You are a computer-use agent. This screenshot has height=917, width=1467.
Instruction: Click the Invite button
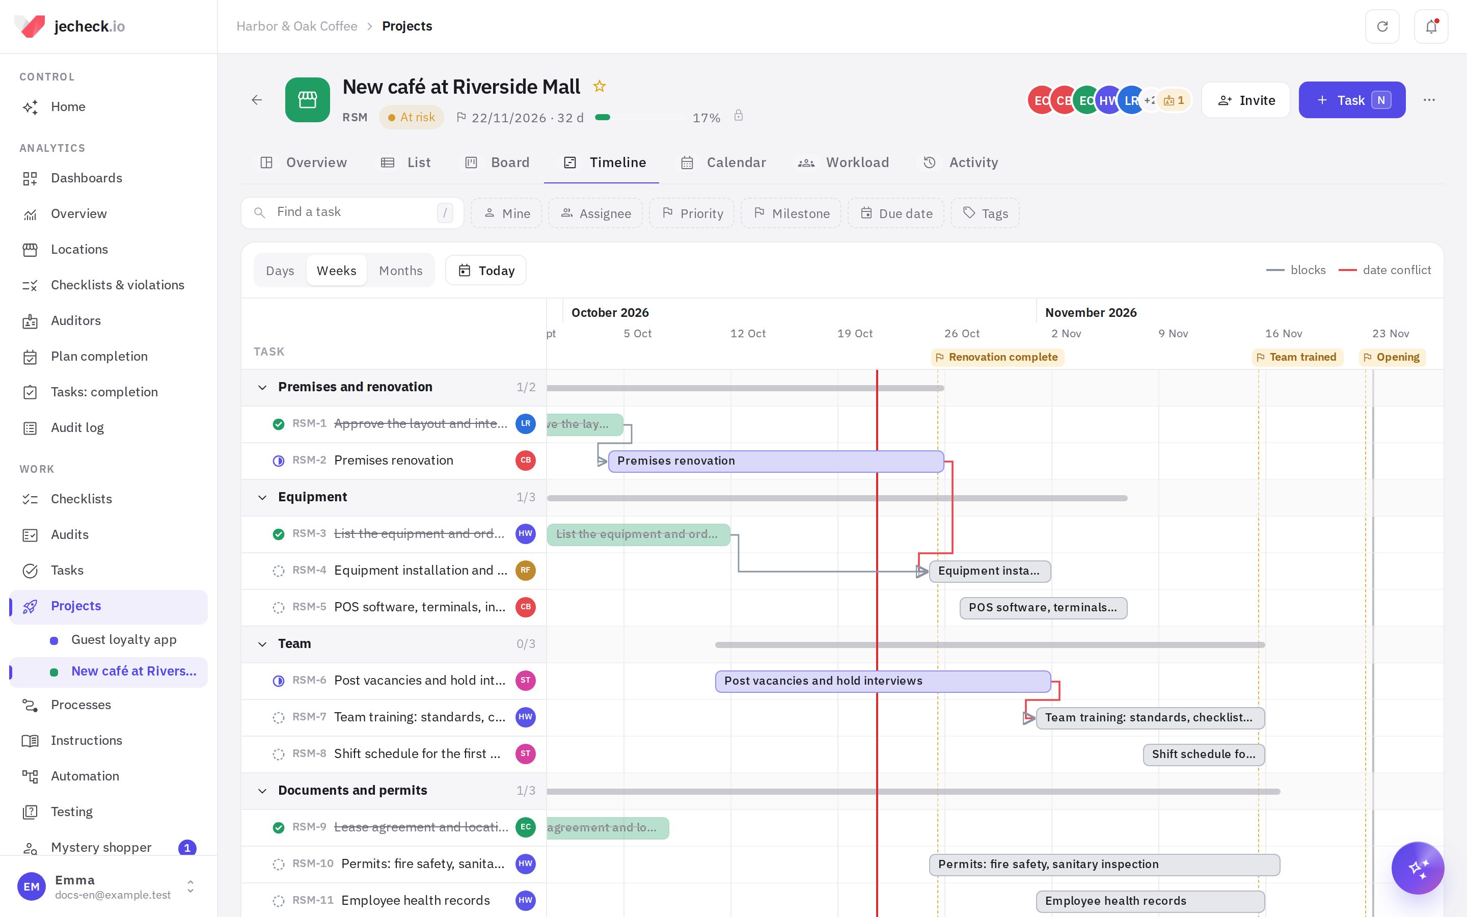pos(1246,100)
